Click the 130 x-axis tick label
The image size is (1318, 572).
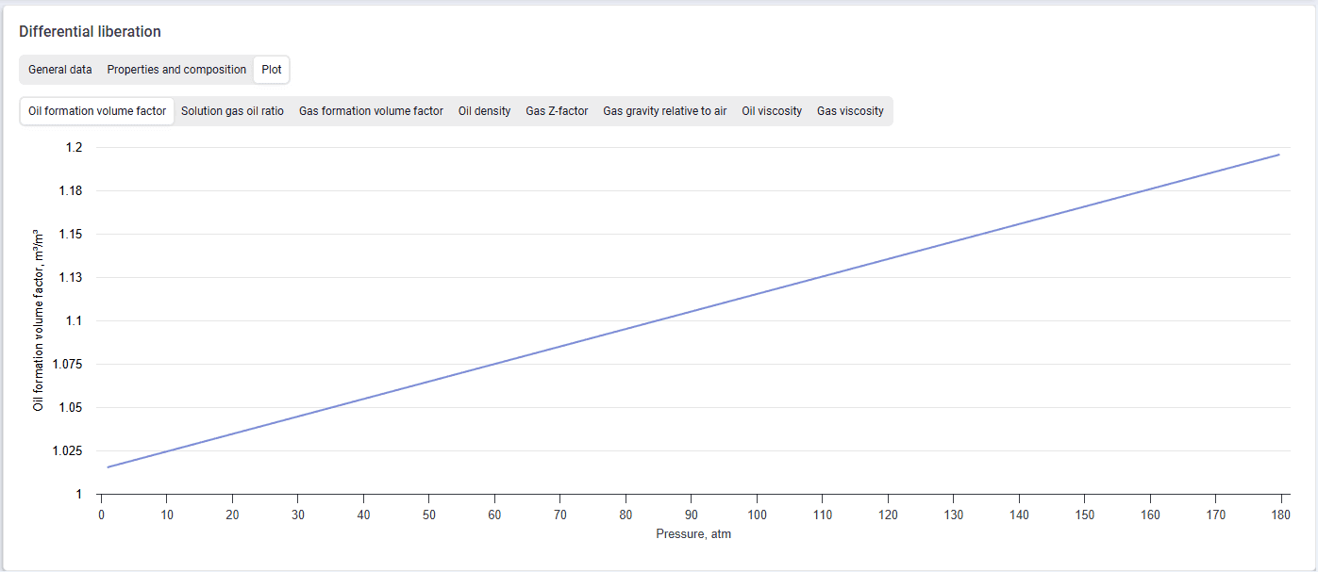click(953, 515)
